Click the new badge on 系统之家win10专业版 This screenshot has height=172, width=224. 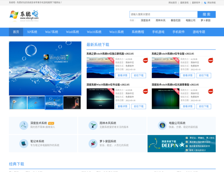tap(211, 60)
